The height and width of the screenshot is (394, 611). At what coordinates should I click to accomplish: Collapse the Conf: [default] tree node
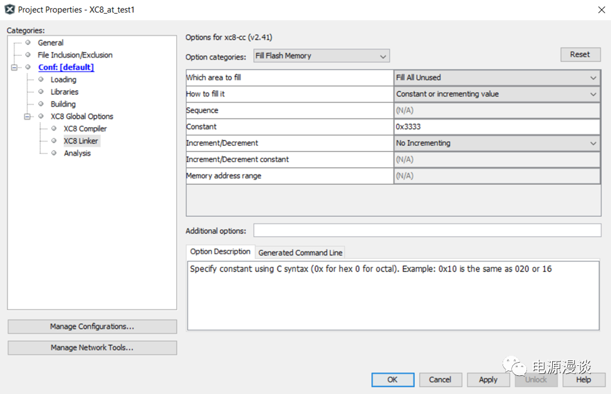[14, 67]
